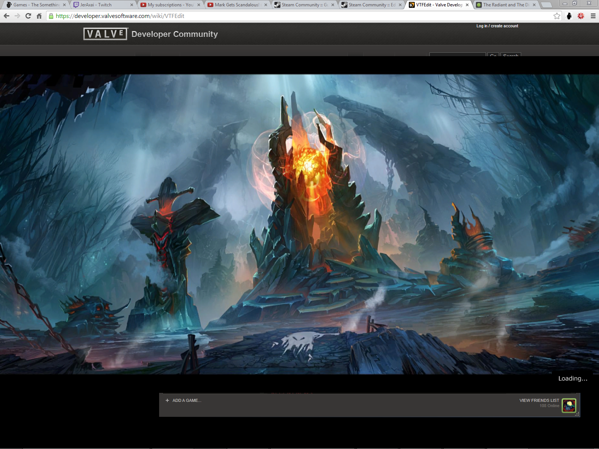Click the Steam friends avatar thumbnail

point(569,406)
